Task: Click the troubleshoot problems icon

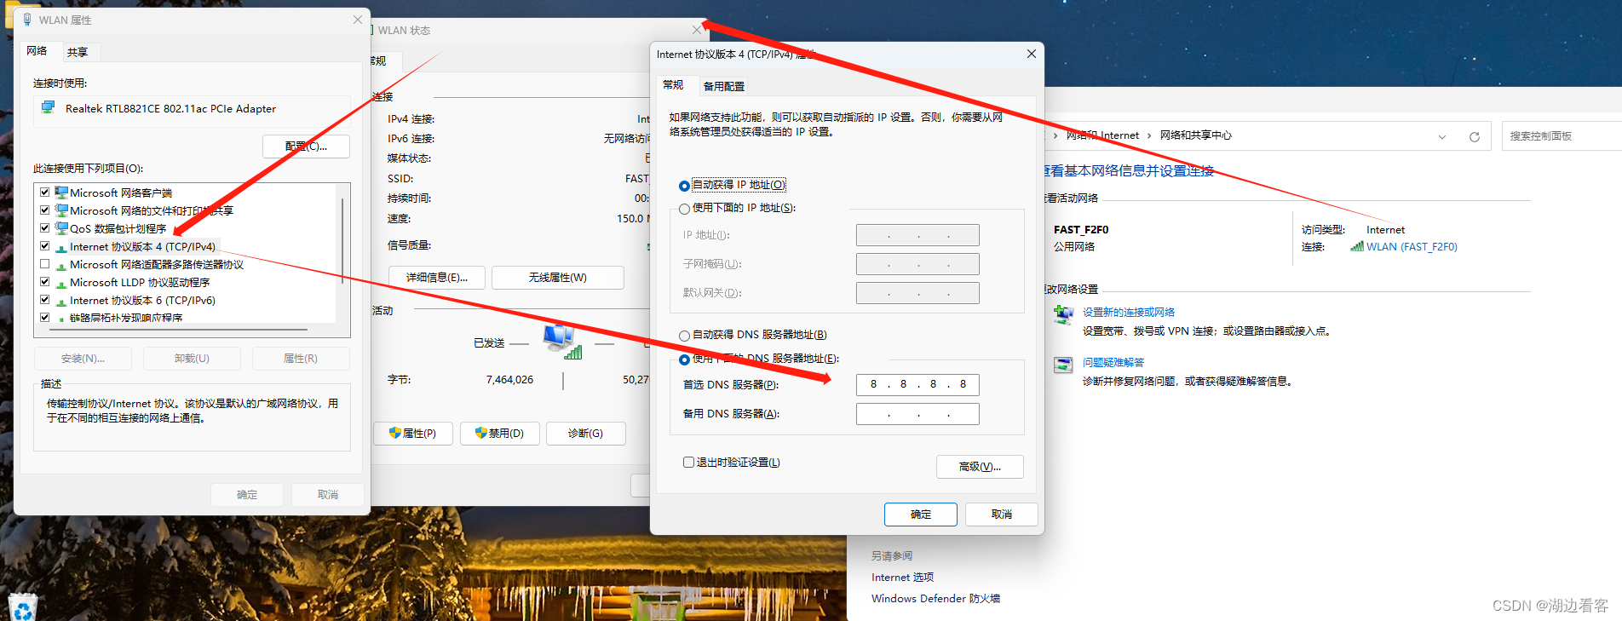Action: pyautogui.click(x=1063, y=365)
